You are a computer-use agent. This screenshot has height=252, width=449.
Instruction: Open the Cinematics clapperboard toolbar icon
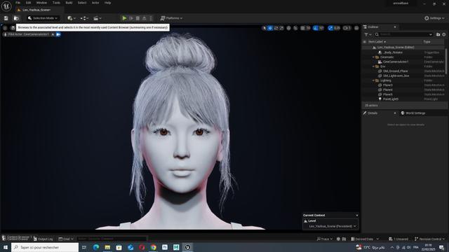pos(98,18)
